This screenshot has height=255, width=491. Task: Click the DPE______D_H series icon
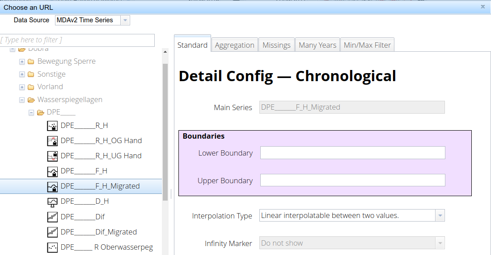click(52, 202)
